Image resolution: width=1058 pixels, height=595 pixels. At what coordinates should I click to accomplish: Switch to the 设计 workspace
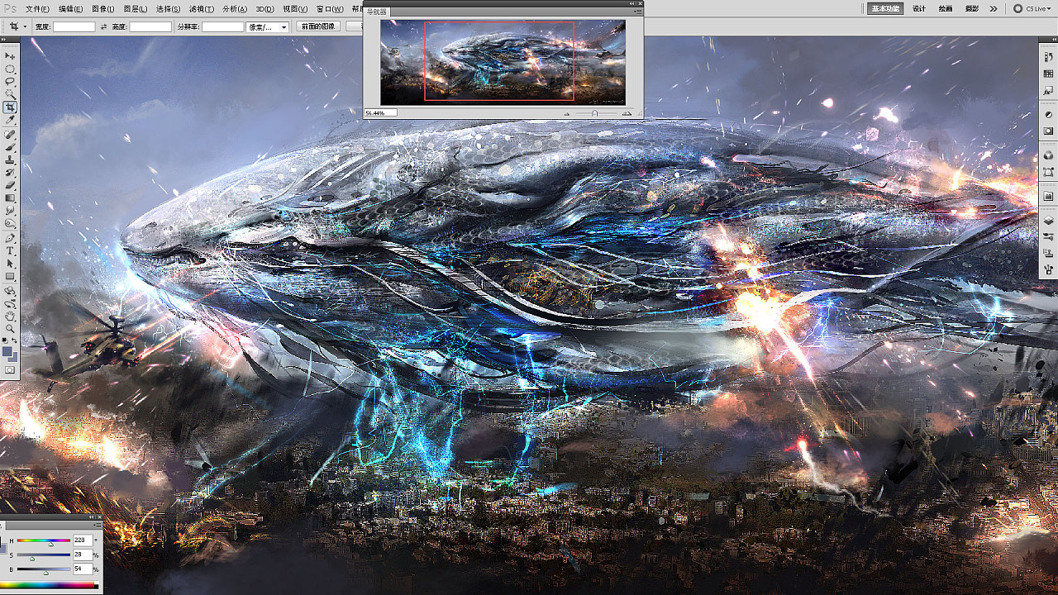919,8
